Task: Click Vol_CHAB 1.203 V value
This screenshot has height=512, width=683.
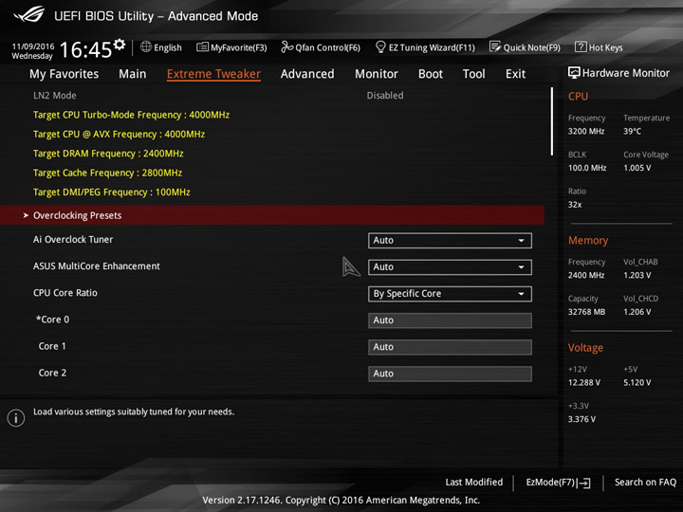Action: (x=637, y=276)
